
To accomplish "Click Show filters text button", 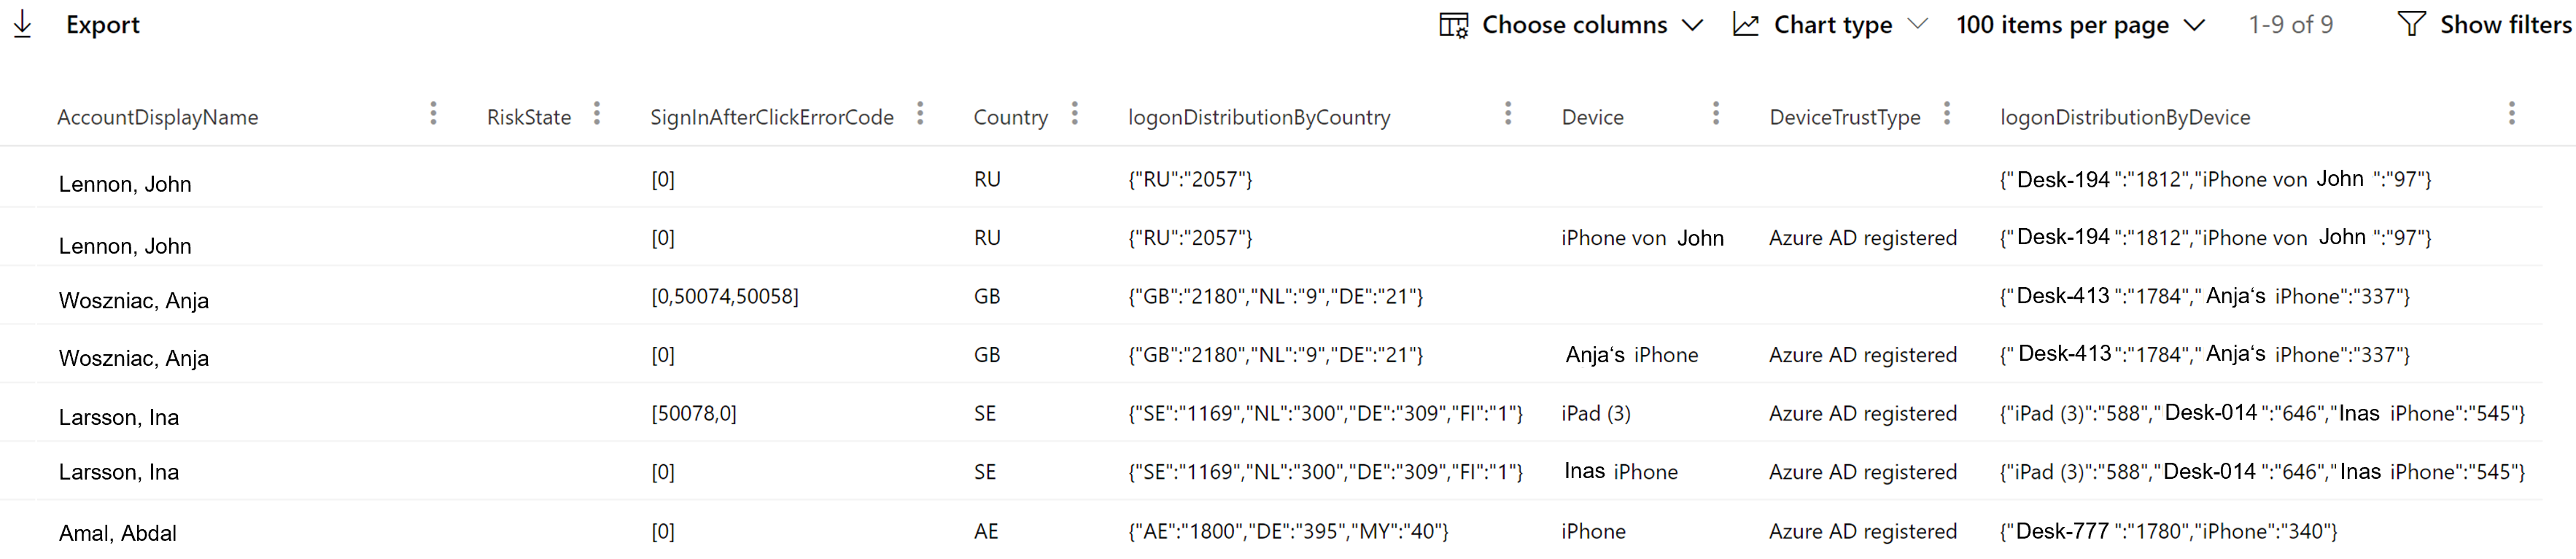I will (2505, 25).
